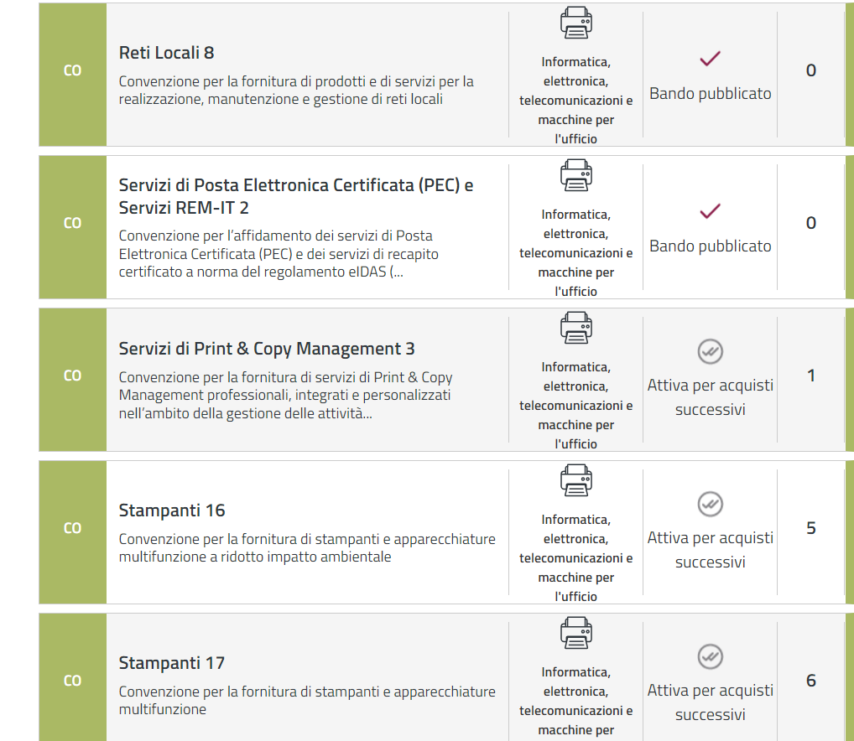
Task: Open the Stampanti 16 convention
Action: point(172,510)
